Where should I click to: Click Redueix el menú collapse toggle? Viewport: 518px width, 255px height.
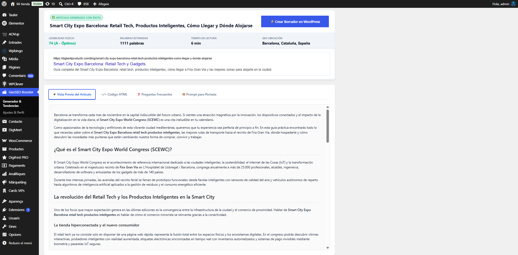[x=19, y=243]
